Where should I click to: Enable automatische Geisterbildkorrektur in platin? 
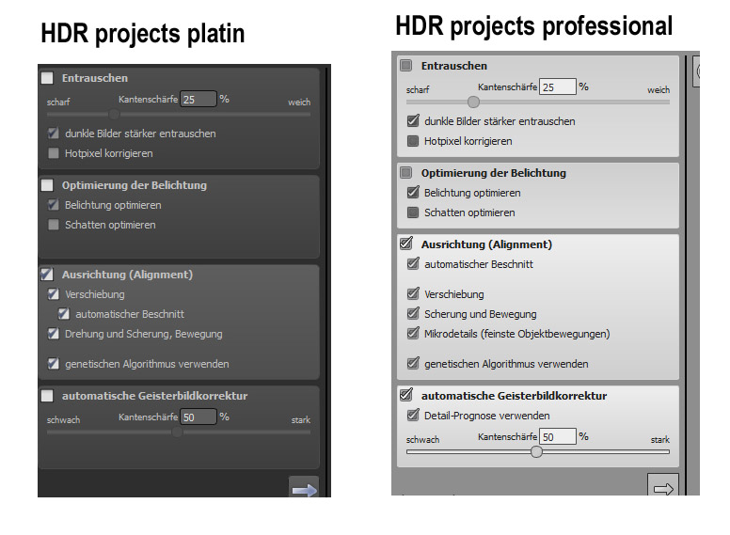47,396
